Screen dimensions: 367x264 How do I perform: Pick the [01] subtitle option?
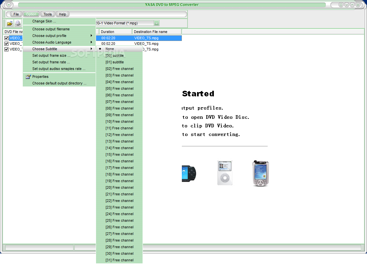pos(119,62)
